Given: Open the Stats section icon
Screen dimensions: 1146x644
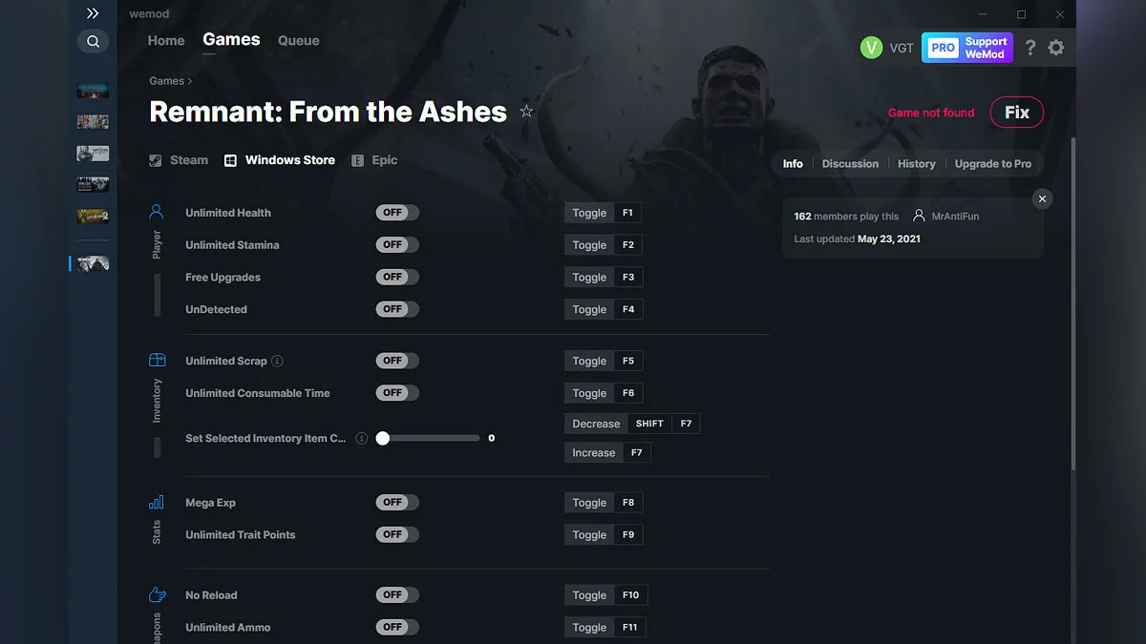Looking at the screenshot, I should click(x=157, y=501).
